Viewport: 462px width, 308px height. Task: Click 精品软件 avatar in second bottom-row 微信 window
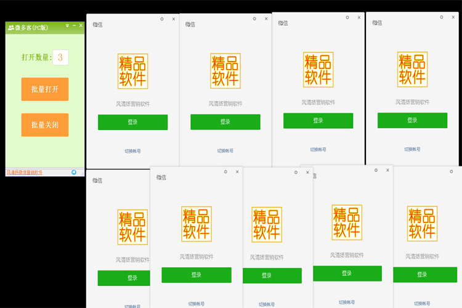click(197, 224)
